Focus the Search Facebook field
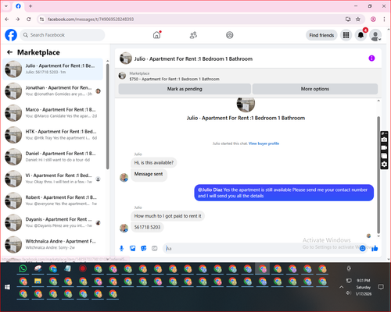The width and height of the screenshot is (391, 312). click(63, 35)
